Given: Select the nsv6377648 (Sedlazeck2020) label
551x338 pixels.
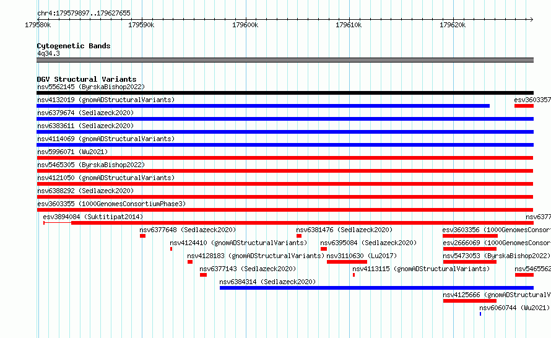Looking at the screenshot, I should (x=188, y=230).
